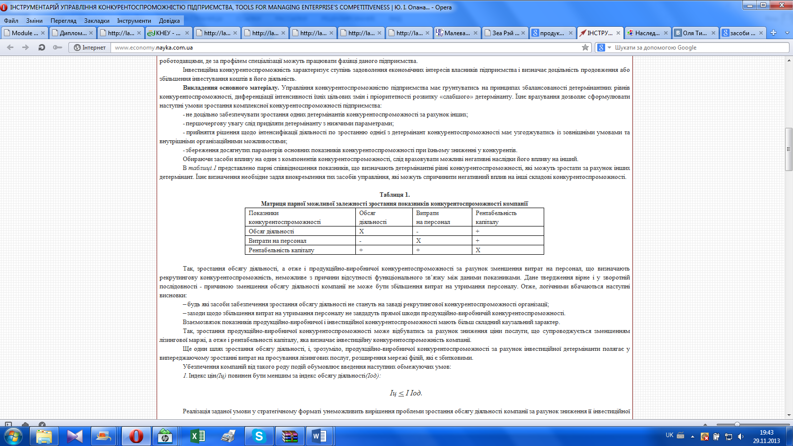Bookmark page with the star icon
The image size is (793, 446).
[585, 48]
